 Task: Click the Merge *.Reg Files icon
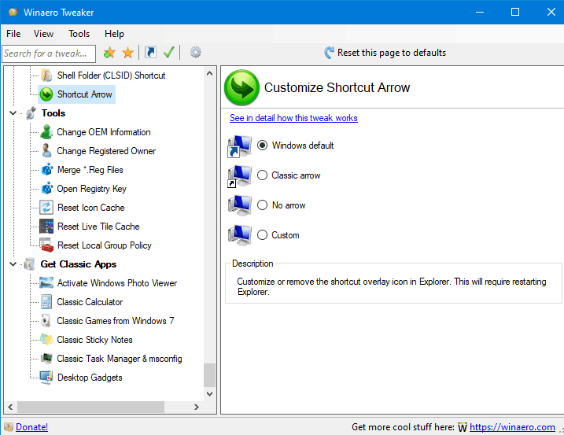(46, 170)
